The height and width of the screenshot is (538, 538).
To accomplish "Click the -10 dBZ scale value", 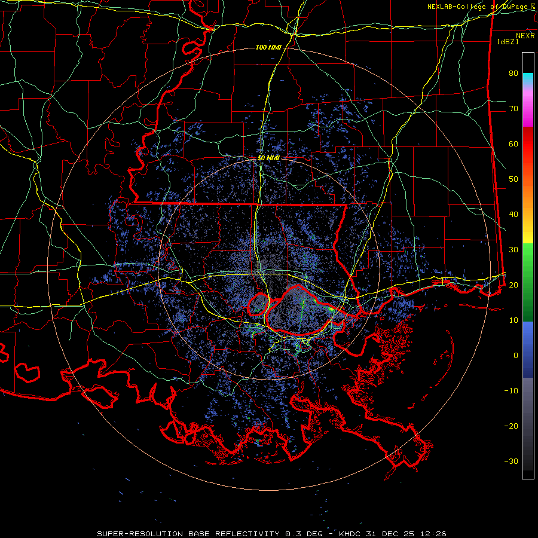I will point(511,391).
